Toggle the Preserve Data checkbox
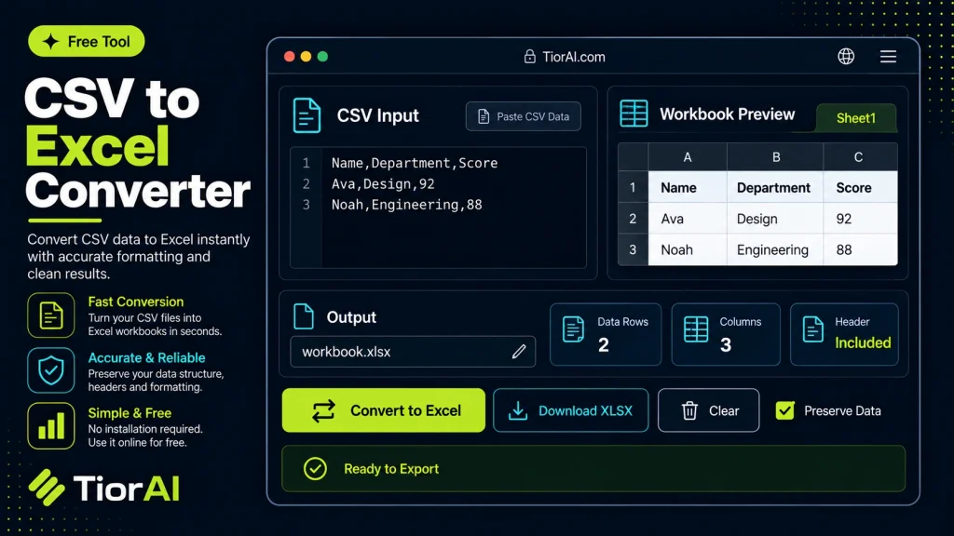This screenshot has height=536, width=954. pyautogui.click(x=784, y=410)
